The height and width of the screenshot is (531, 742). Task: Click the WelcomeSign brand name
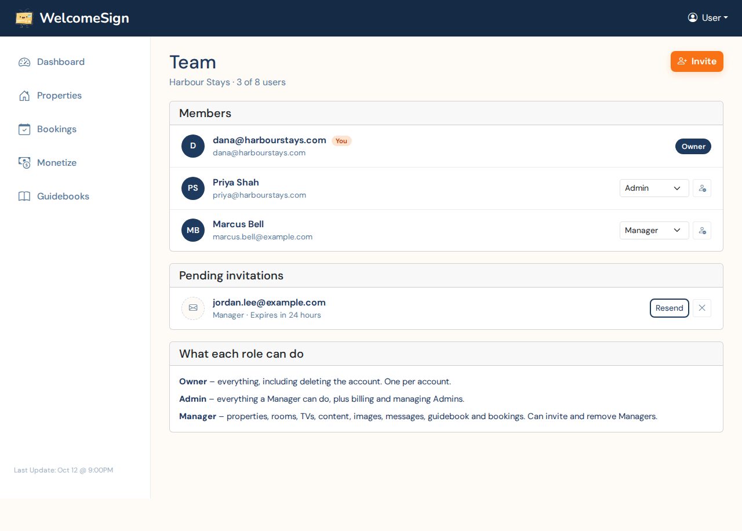pos(85,18)
